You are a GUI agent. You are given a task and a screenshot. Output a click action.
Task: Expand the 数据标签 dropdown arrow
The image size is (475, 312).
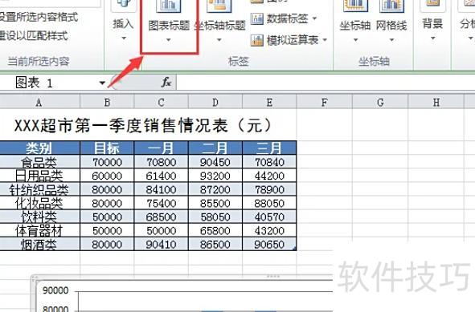pyautogui.click(x=314, y=18)
